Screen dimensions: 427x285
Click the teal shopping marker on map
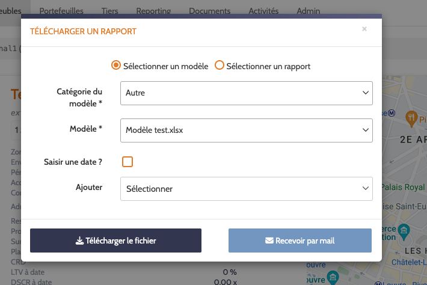pyautogui.click(x=404, y=230)
